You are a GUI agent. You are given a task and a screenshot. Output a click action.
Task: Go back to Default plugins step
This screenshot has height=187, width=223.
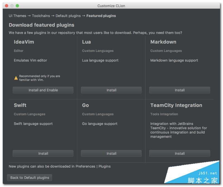pyautogui.click(x=30, y=178)
